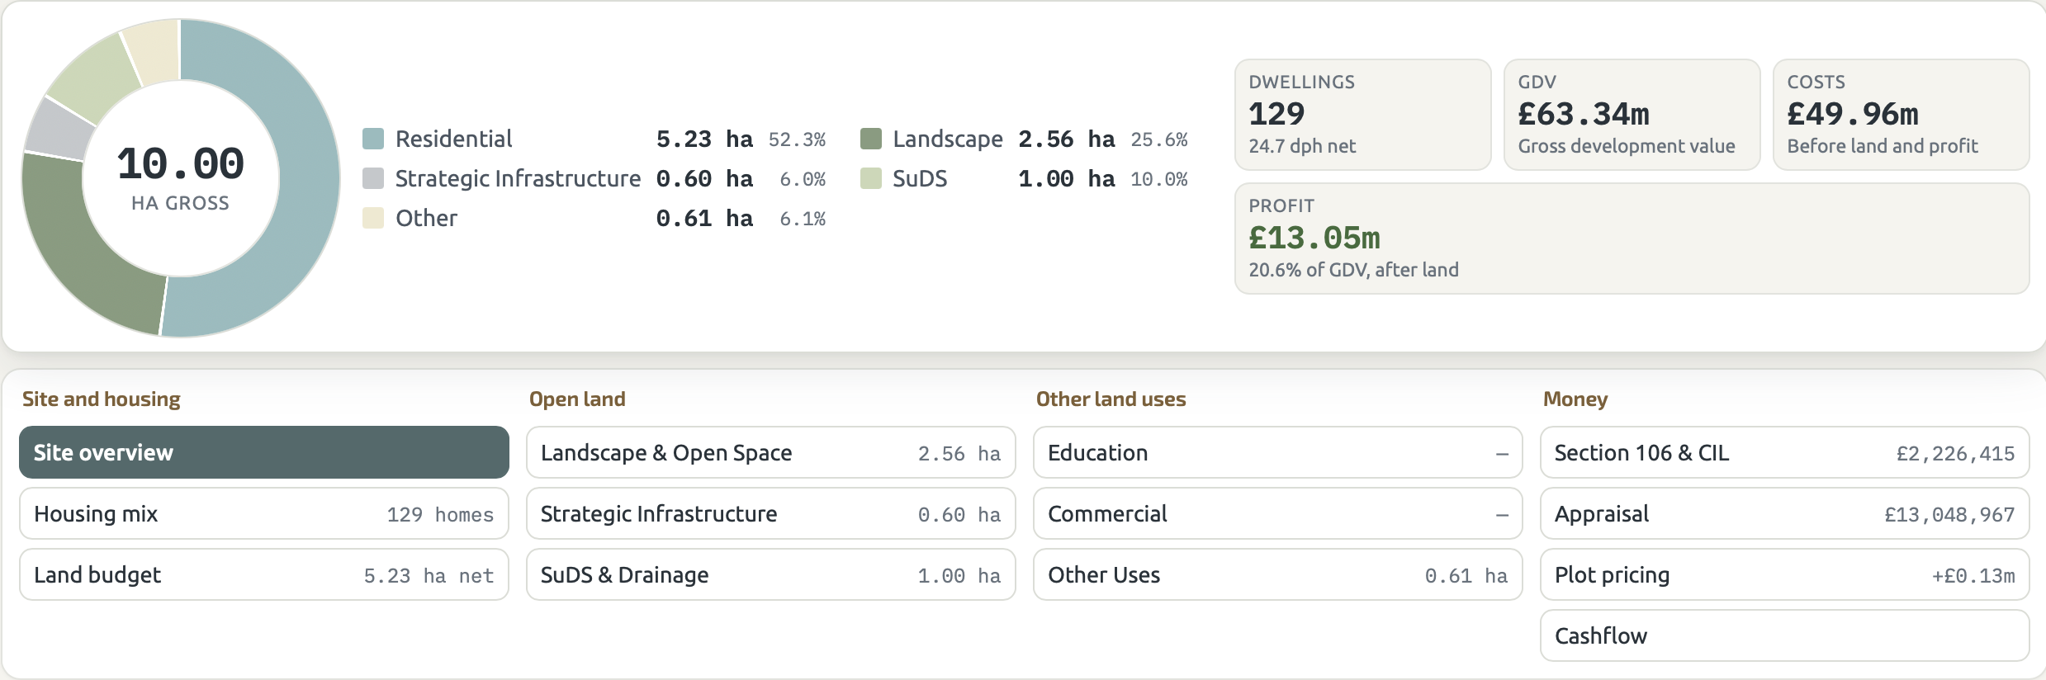The width and height of the screenshot is (2046, 680).
Task: Click the SuDS legend color swatch
Action: click(870, 178)
